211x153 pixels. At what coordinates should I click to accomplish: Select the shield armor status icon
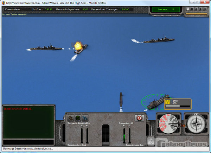(x=192, y=9)
